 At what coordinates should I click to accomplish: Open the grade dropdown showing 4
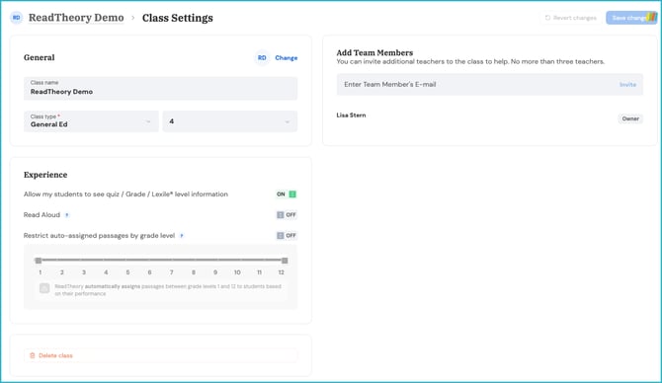(230, 121)
